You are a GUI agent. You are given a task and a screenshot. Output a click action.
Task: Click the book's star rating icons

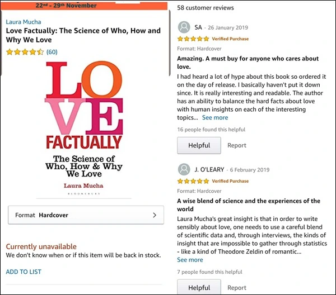tap(25, 52)
